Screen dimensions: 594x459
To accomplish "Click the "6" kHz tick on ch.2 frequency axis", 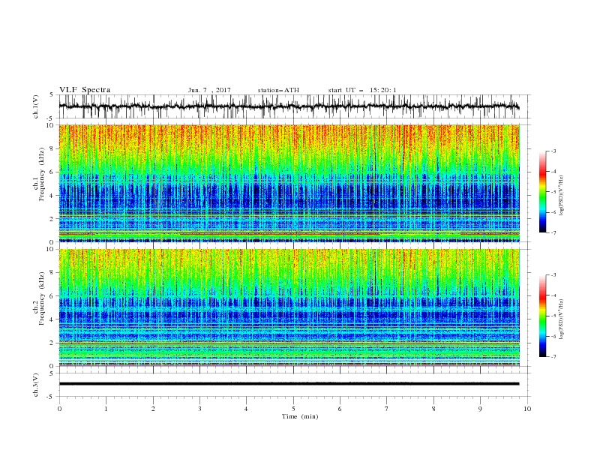I will [52, 295].
